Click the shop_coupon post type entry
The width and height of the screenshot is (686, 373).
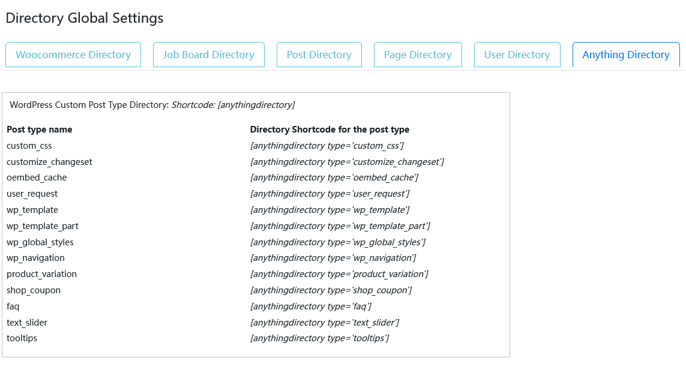tap(34, 290)
